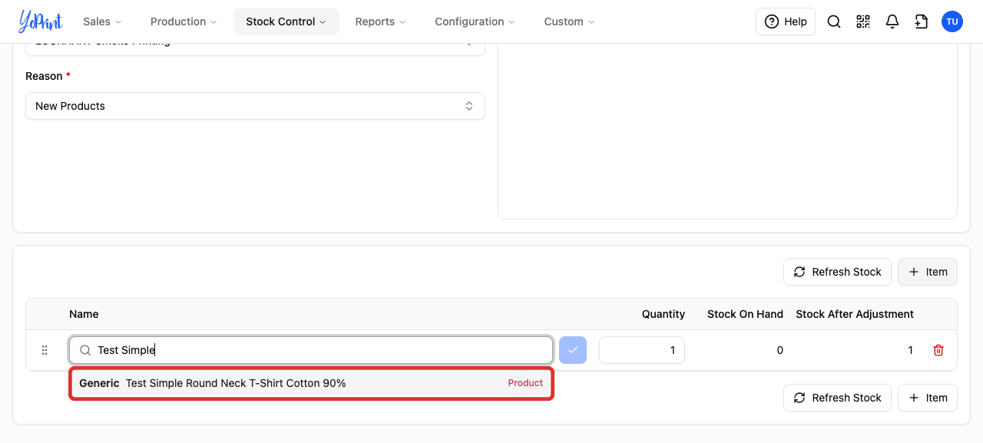The image size is (983, 443).
Task: Open the global search icon
Action: (834, 21)
